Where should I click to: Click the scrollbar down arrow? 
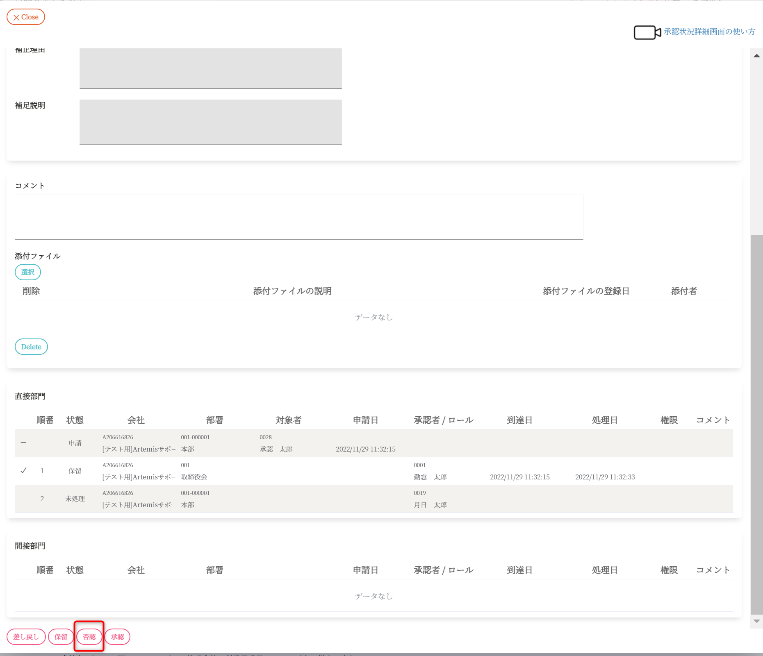click(756, 621)
